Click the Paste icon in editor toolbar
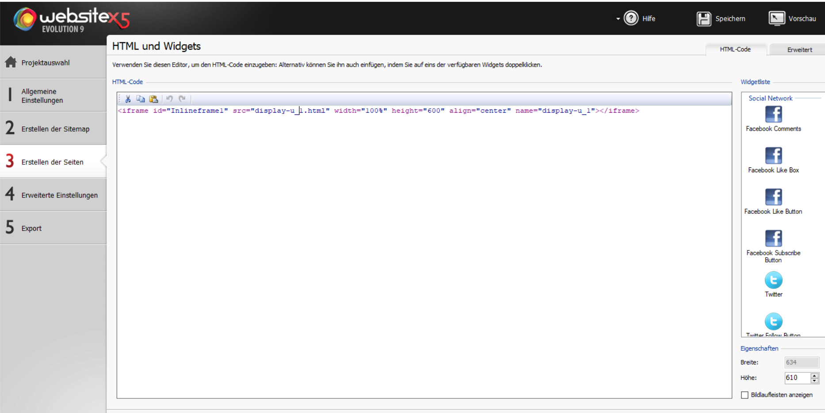The height and width of the screenshot is (413, 825). [153, 99]
